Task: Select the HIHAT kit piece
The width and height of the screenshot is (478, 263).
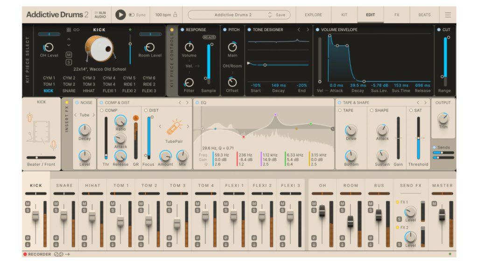Action: point(89,91)
